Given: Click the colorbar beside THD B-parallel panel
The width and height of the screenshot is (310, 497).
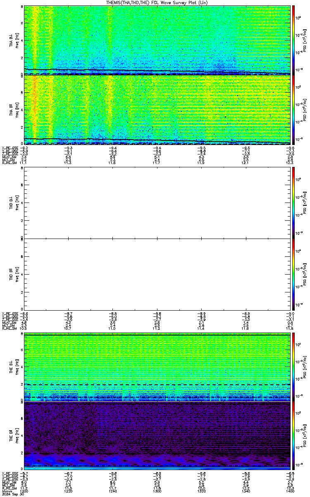Looking at the screenshot, I should [x=293, y=274].
